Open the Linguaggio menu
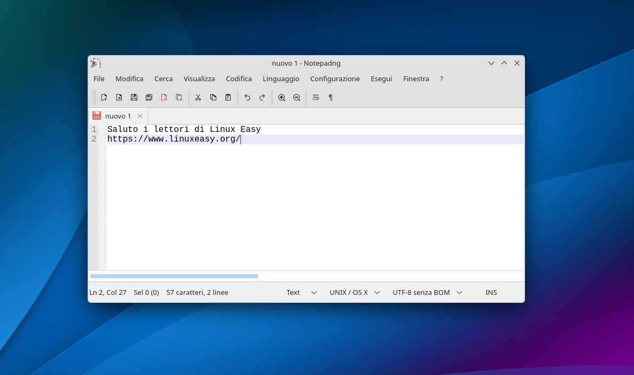634x375 pixels. (x=281, y=79)
